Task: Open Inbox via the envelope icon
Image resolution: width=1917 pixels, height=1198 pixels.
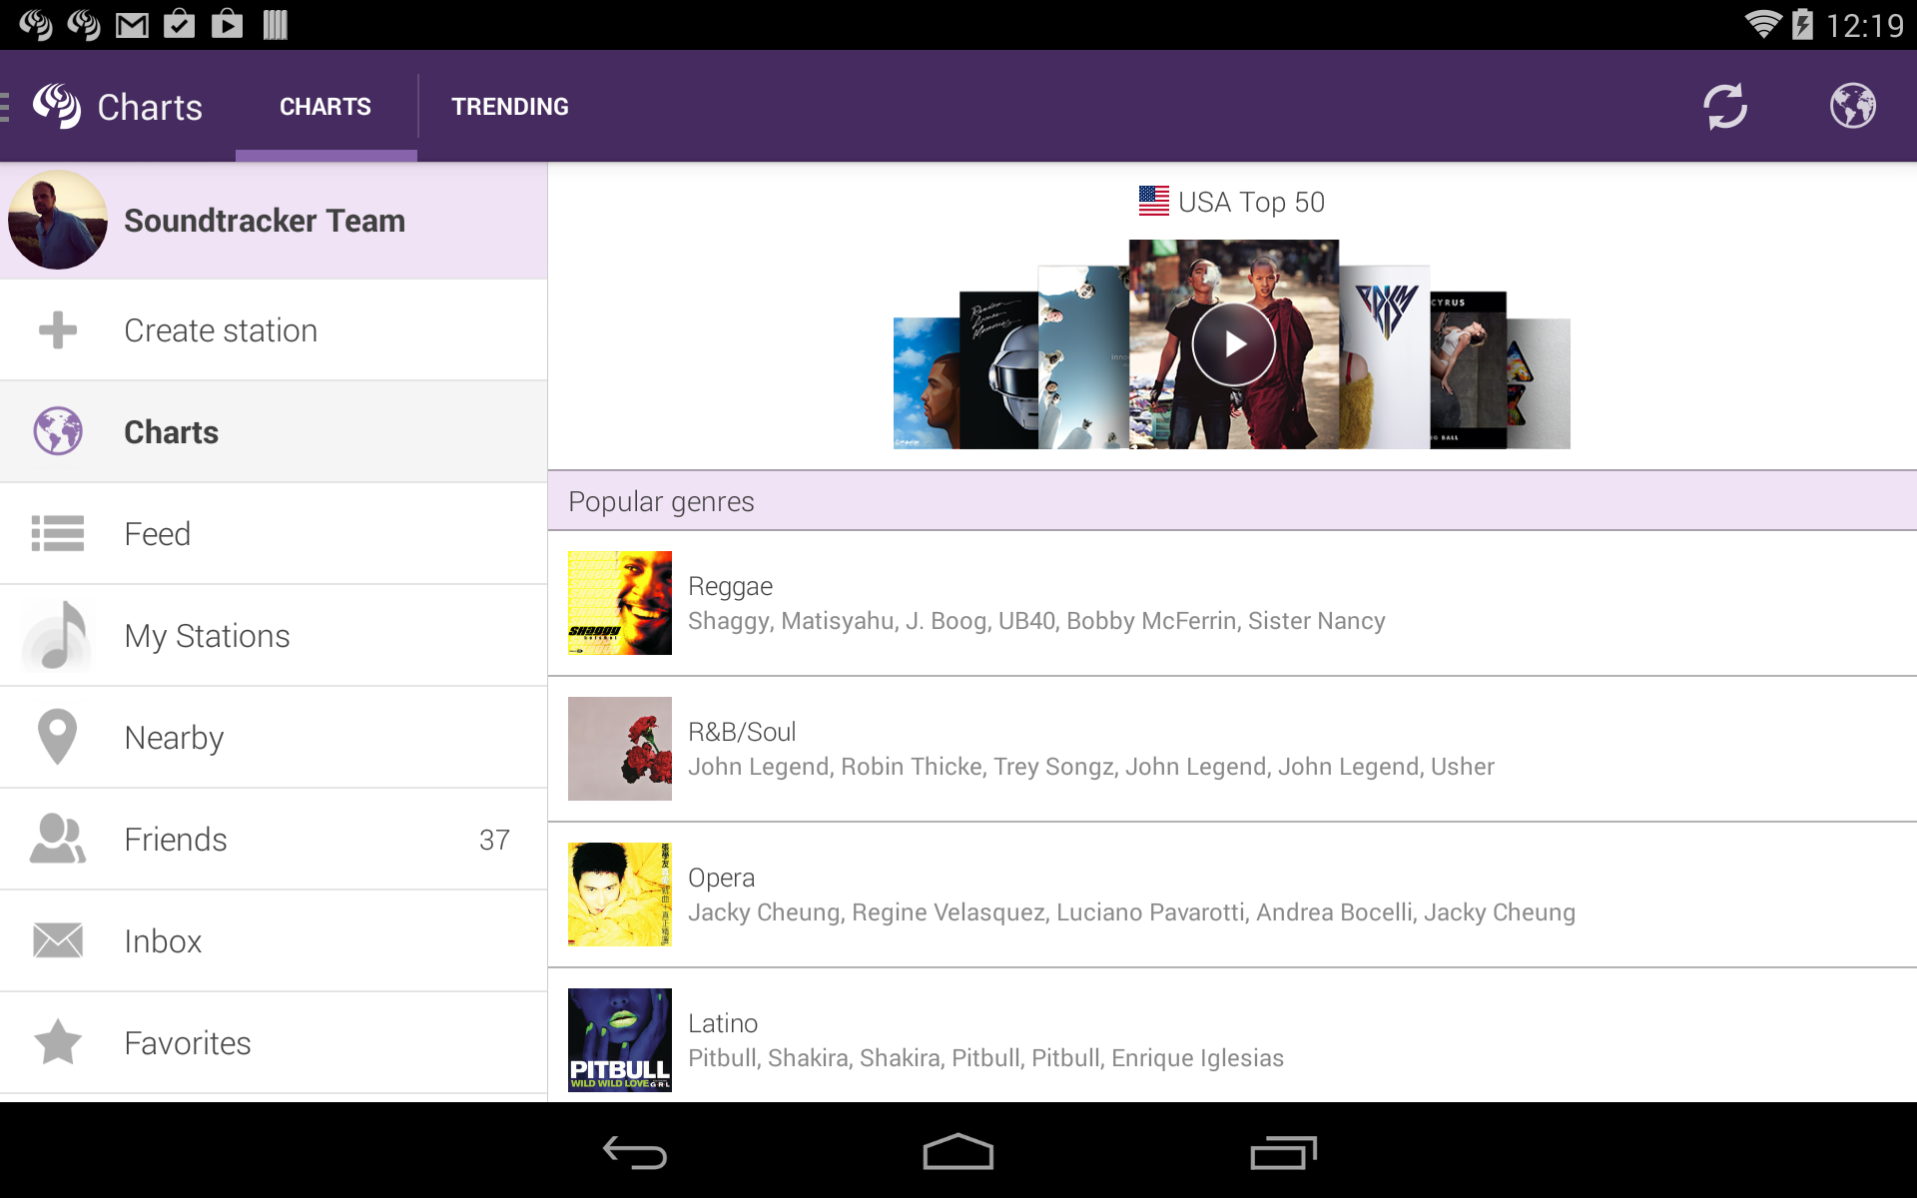Action: coord(58,940)
